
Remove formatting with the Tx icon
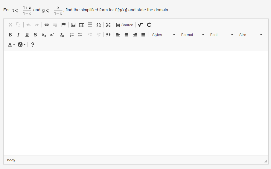click(x=62, y=35)
